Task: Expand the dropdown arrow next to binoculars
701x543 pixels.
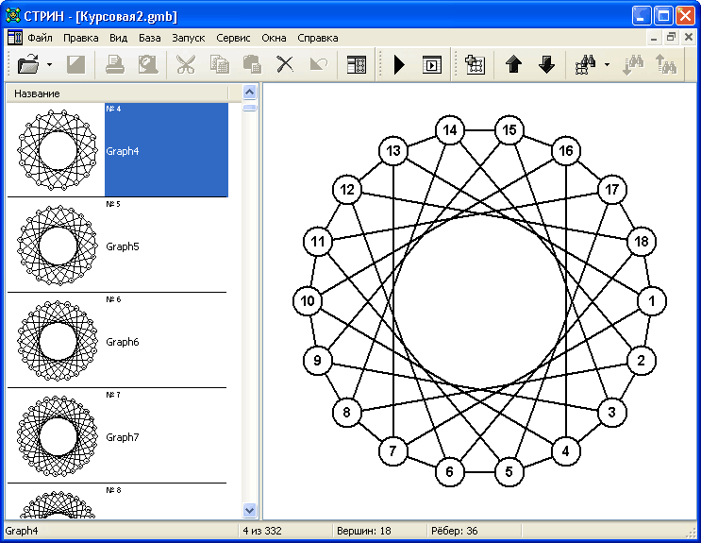Action: point(607,66)
